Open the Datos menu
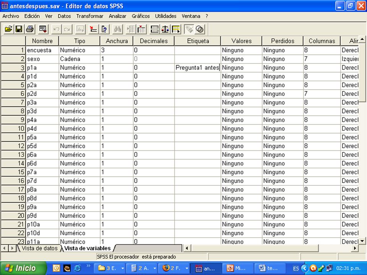367x275 pixels. click(x=64, y=16)
